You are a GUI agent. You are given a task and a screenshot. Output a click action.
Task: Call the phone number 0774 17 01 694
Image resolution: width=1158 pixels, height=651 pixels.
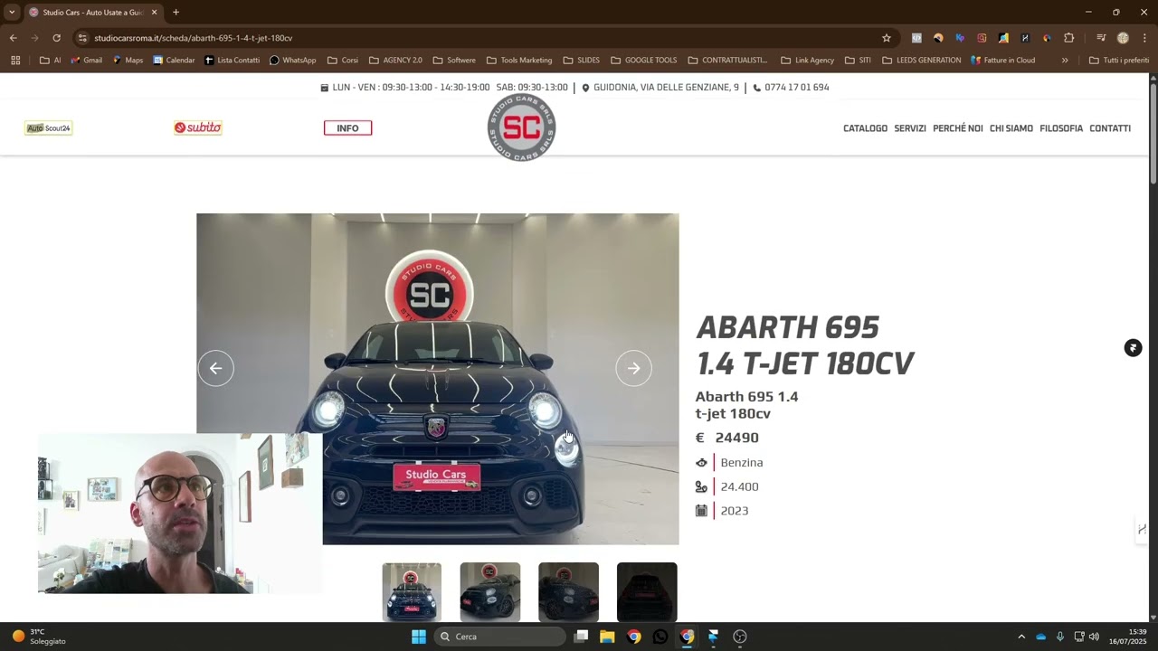coord(791,88)
